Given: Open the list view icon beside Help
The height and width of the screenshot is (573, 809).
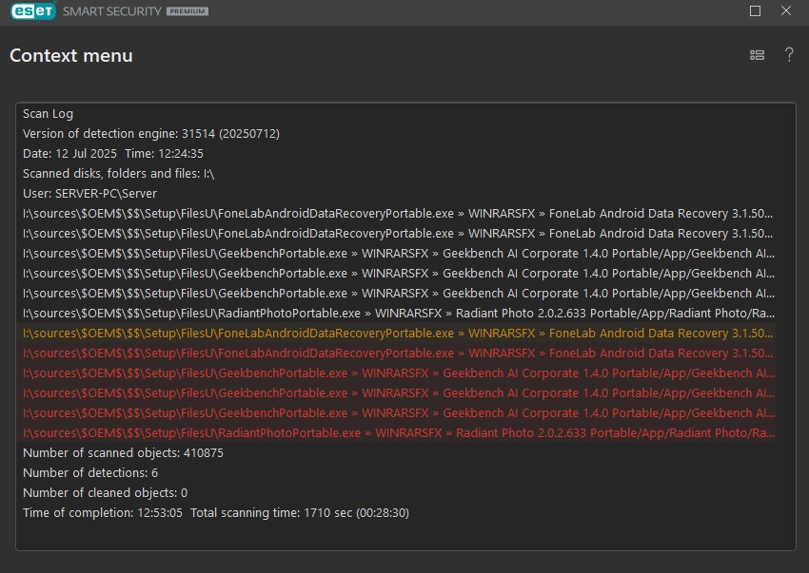Looking at the screenshot, I should [x=757, y=55].
